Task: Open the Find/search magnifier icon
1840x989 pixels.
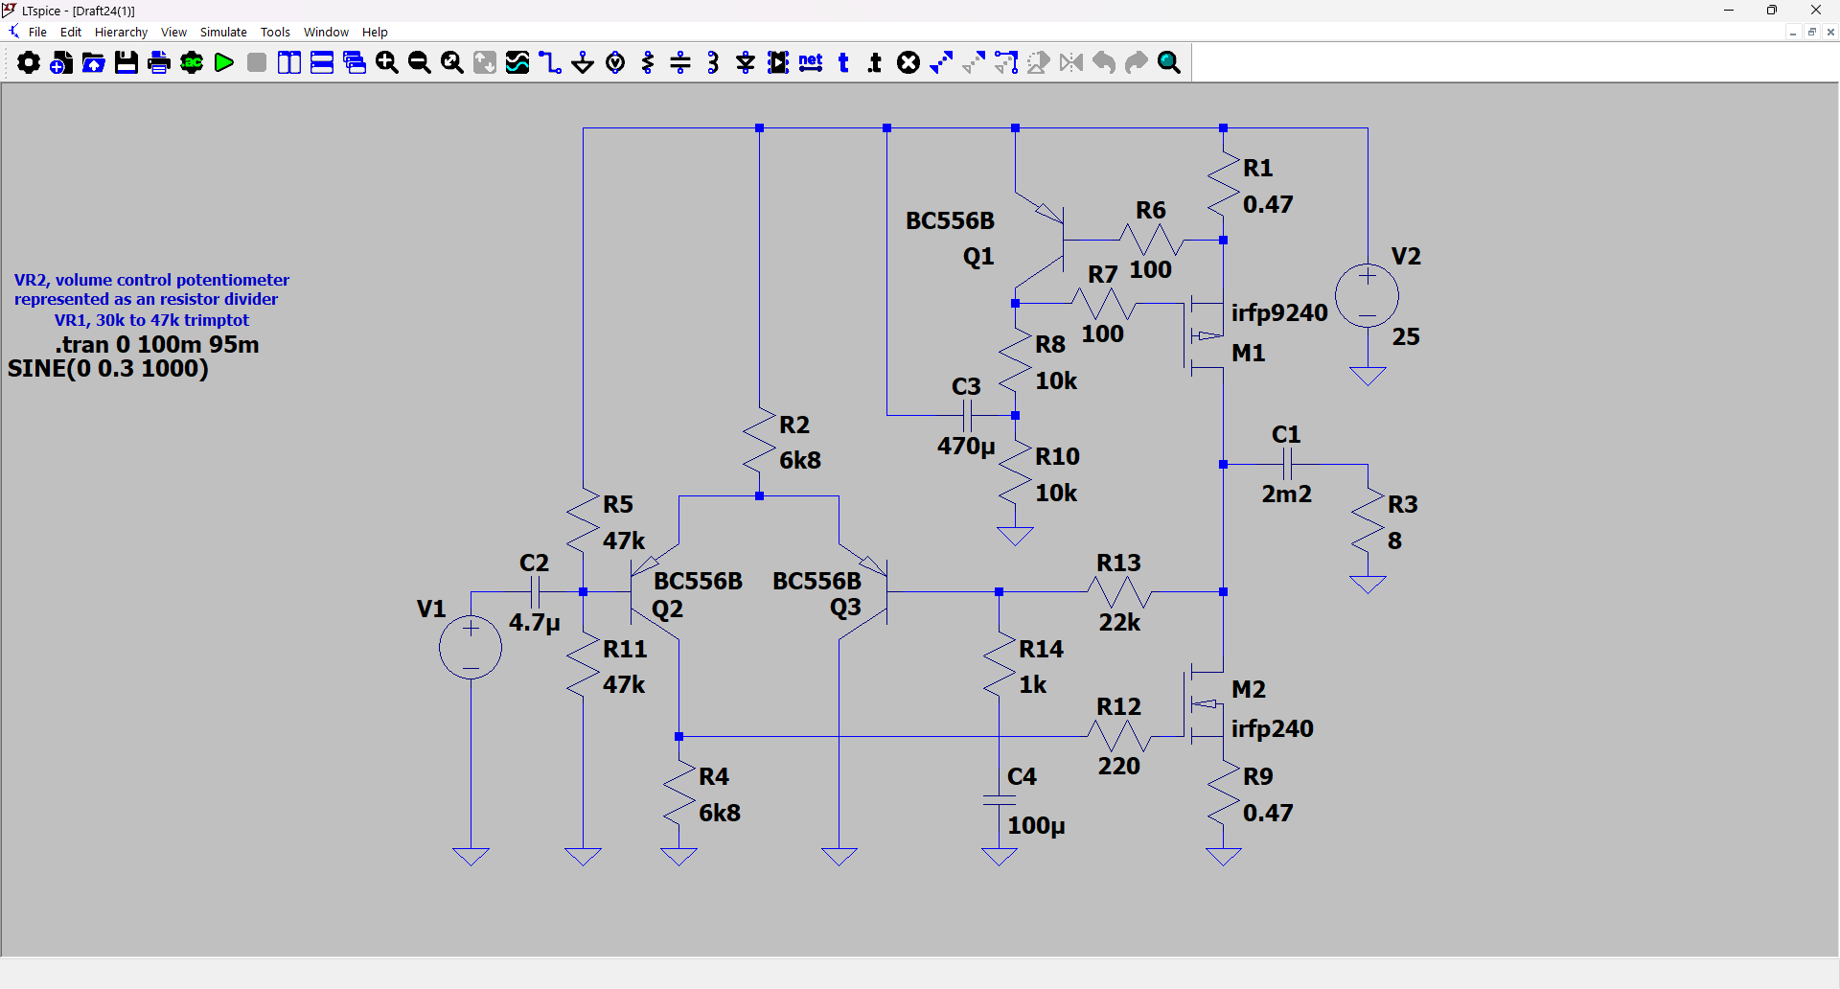Action: pyautogui.click(x=1169, y=63)
